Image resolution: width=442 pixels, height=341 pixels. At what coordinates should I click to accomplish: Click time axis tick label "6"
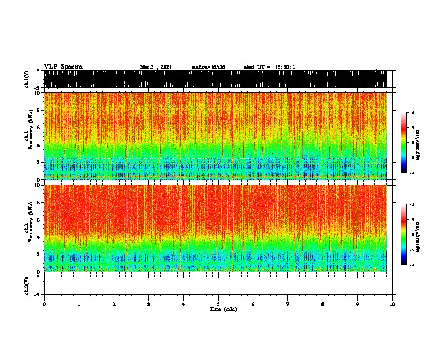(x=253, y=304)
